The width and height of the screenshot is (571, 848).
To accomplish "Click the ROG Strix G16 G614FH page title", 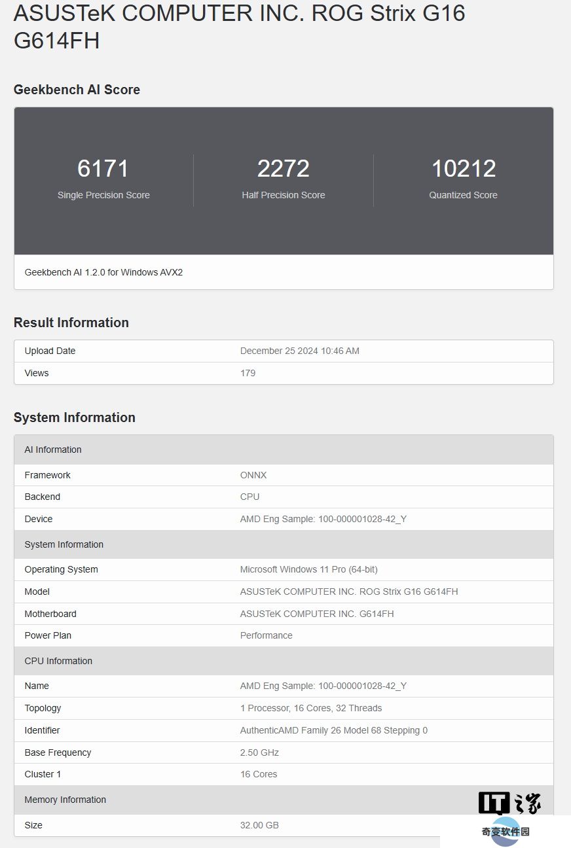I will tap(240, 26).
